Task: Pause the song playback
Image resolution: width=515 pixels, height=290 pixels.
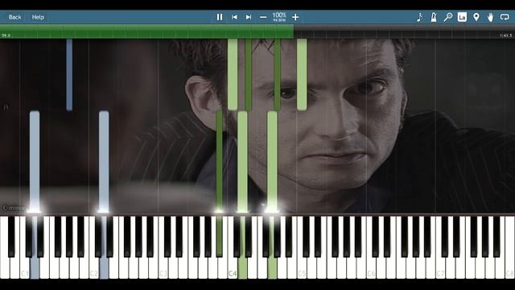Action: (220, 17)
